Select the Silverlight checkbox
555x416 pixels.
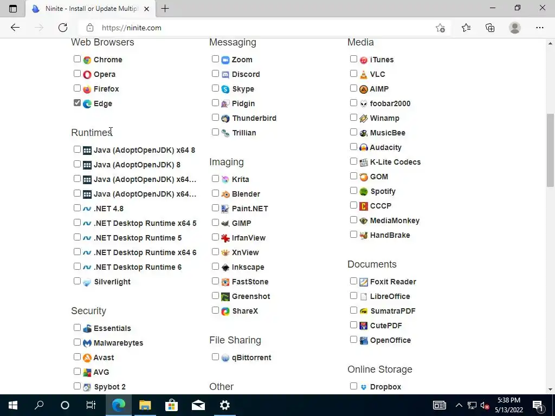(77, 281)
